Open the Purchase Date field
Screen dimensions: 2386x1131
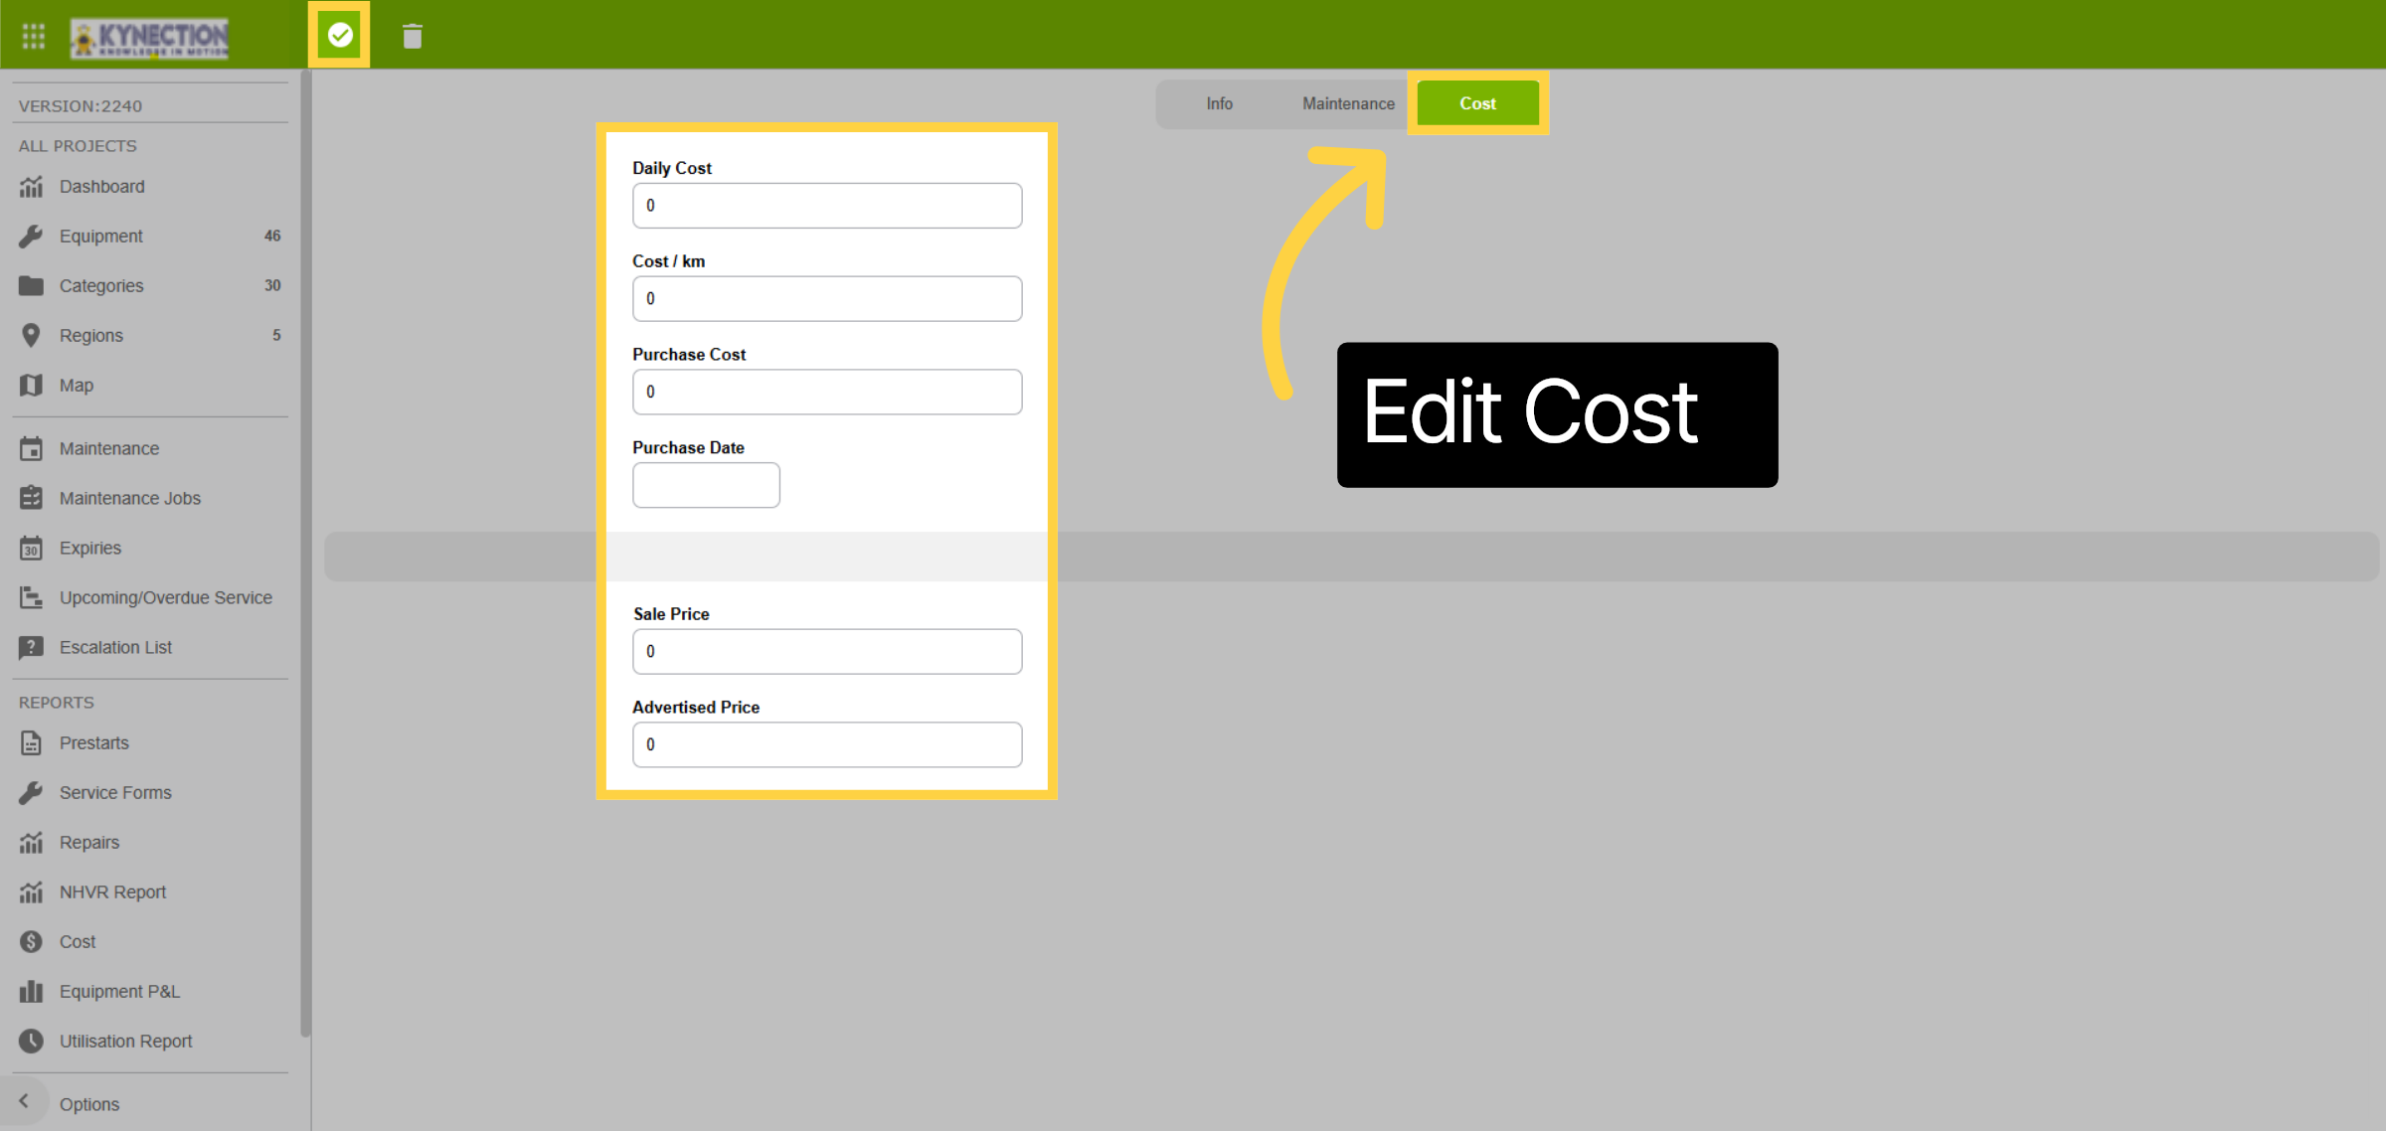point(707,486)
